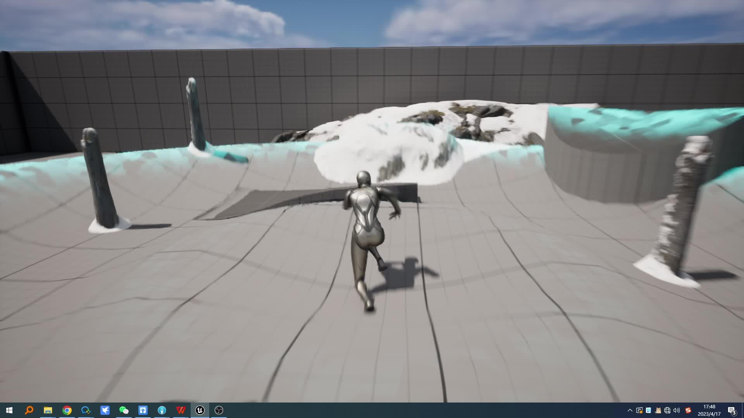Launch Google Chrome from the taskbar

click(67, 410)
